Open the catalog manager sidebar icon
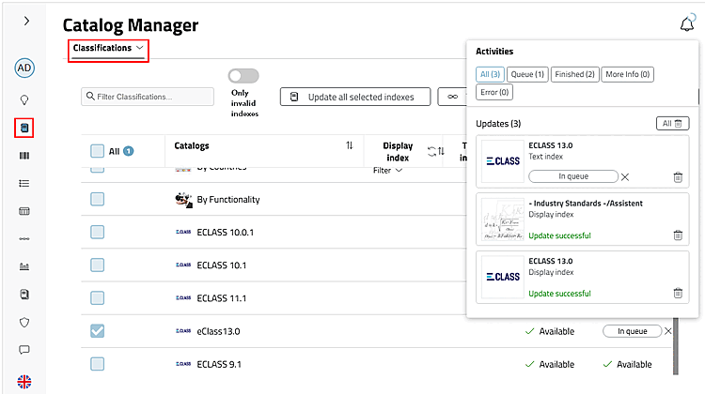The width and height of the screenshot is (705, 394). click(24, 127)
